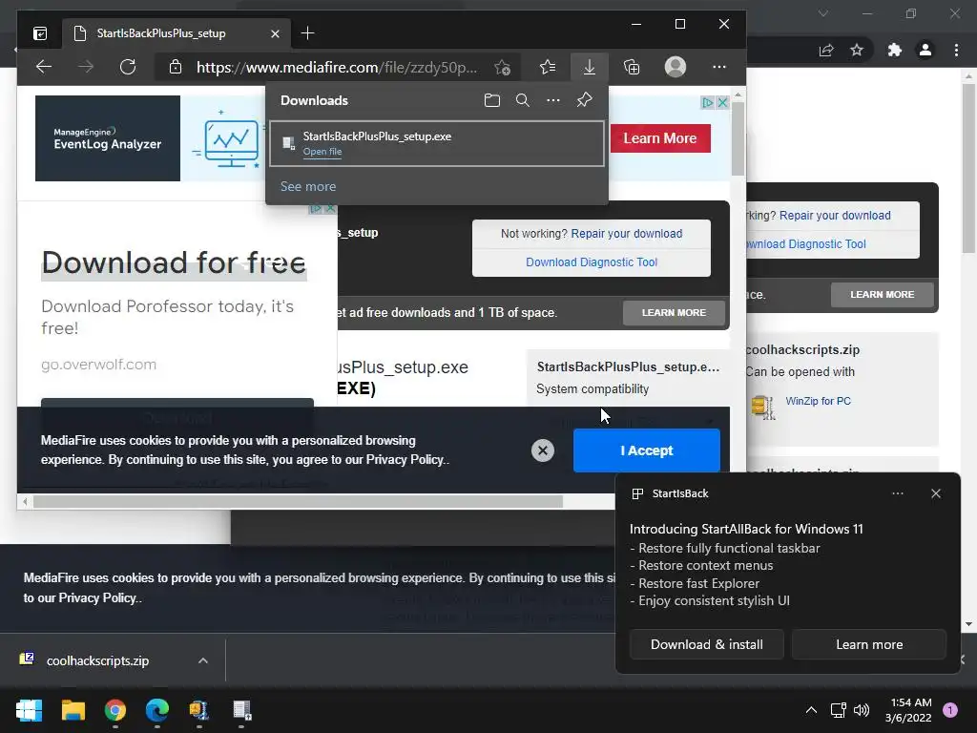Open the Windows Start menu

pos(29,710)
